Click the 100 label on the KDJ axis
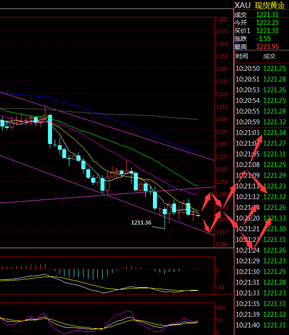The width and height of the screenshot is (289, 335). 221,308
